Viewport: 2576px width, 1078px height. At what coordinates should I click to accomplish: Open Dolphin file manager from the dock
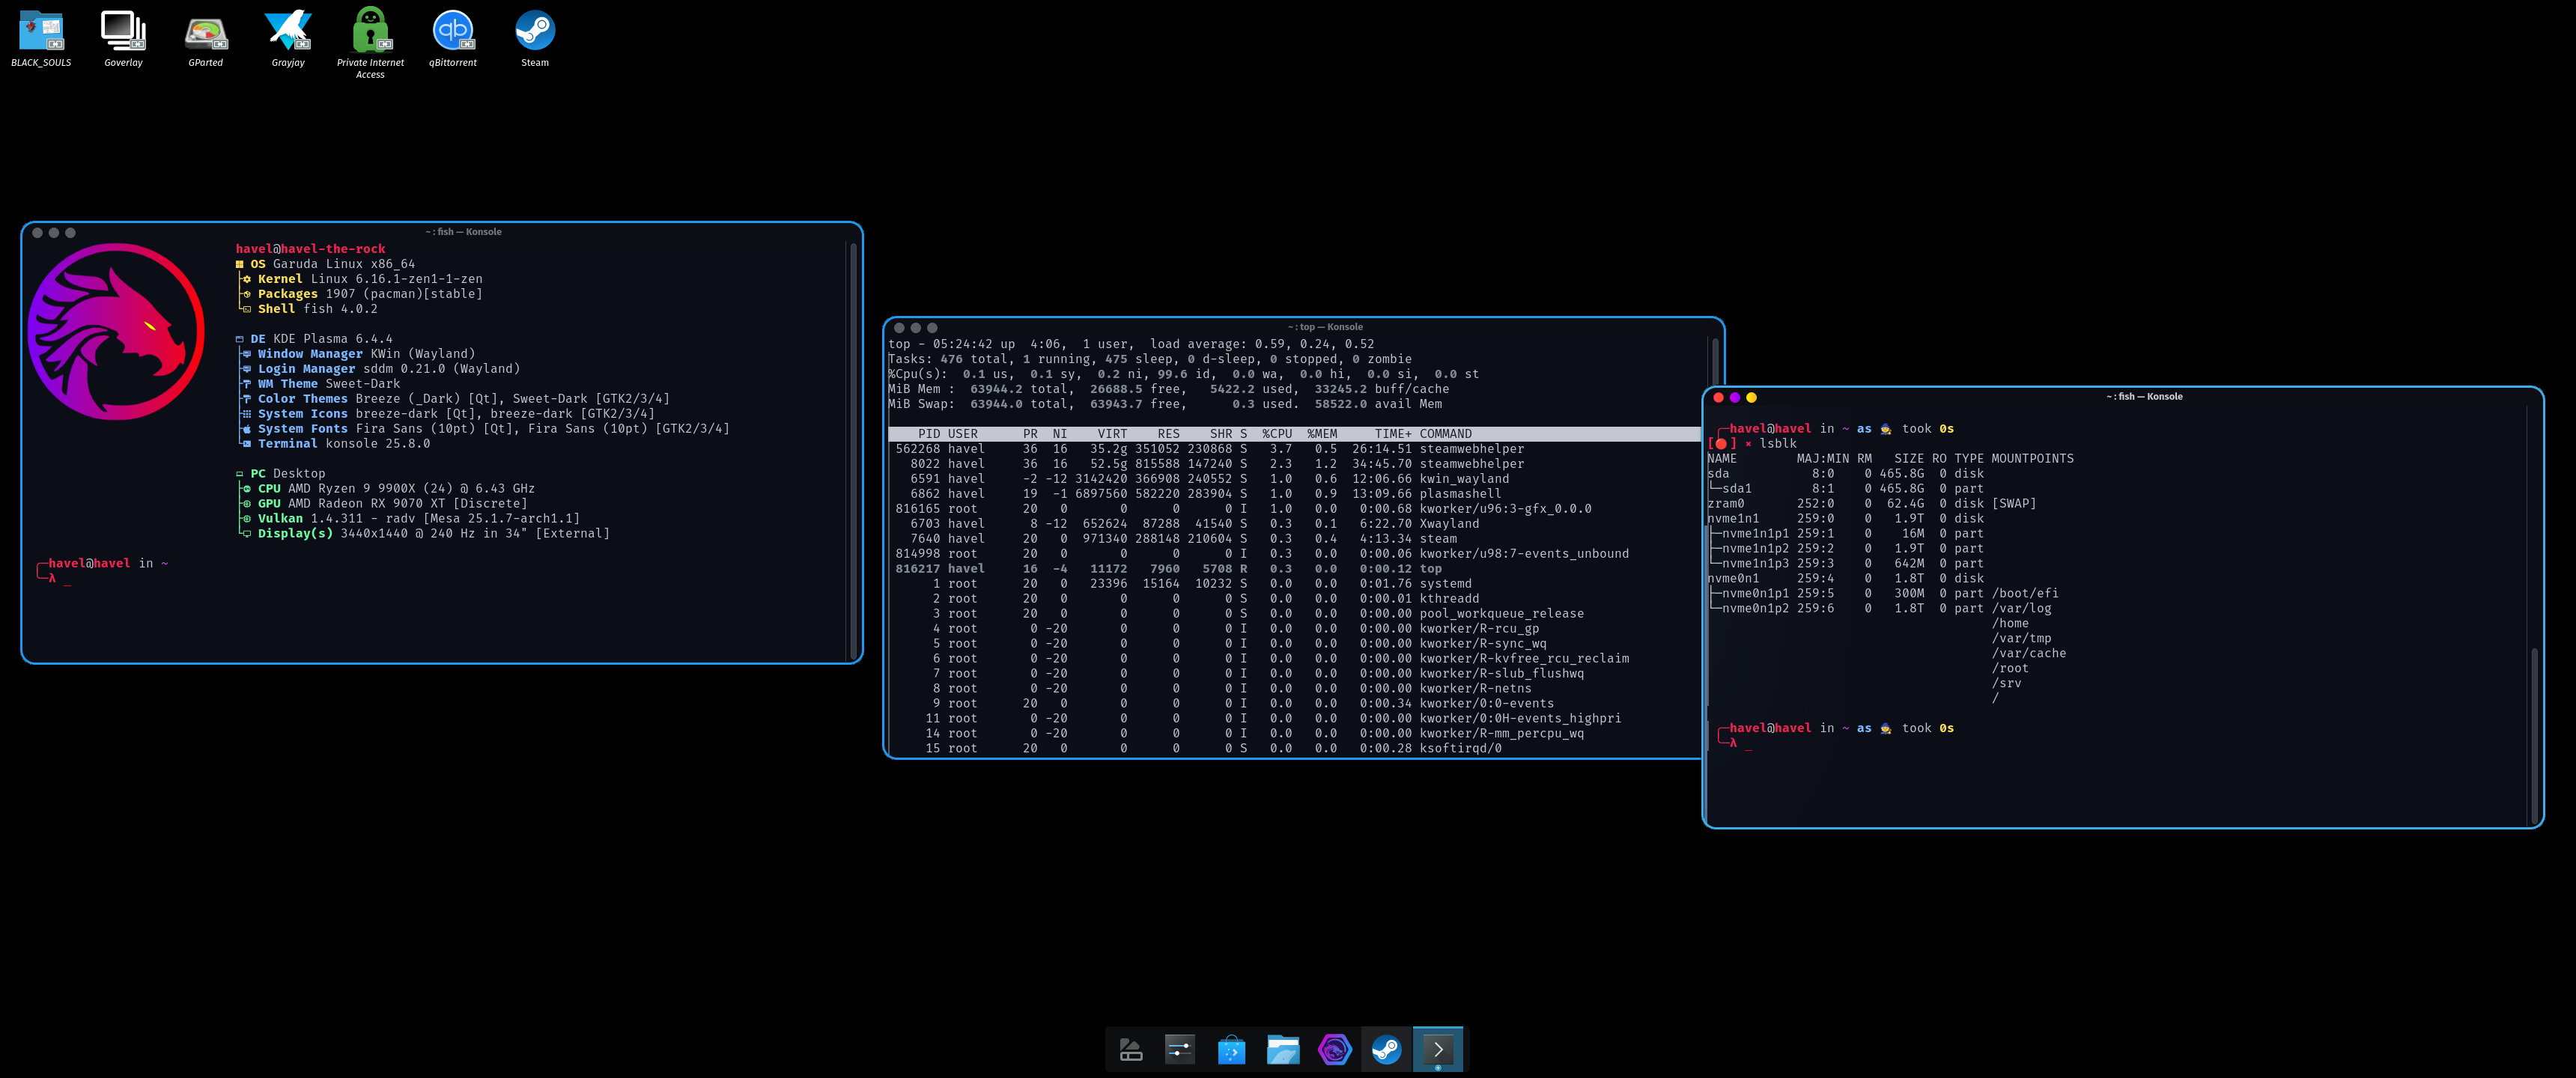1283,1050
